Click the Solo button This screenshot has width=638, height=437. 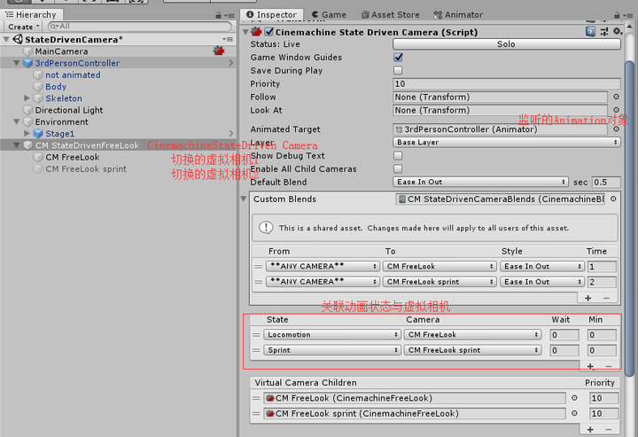coord(507,44)
